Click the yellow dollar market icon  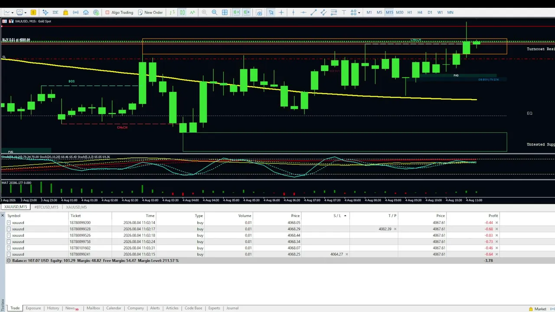(33, 12)
